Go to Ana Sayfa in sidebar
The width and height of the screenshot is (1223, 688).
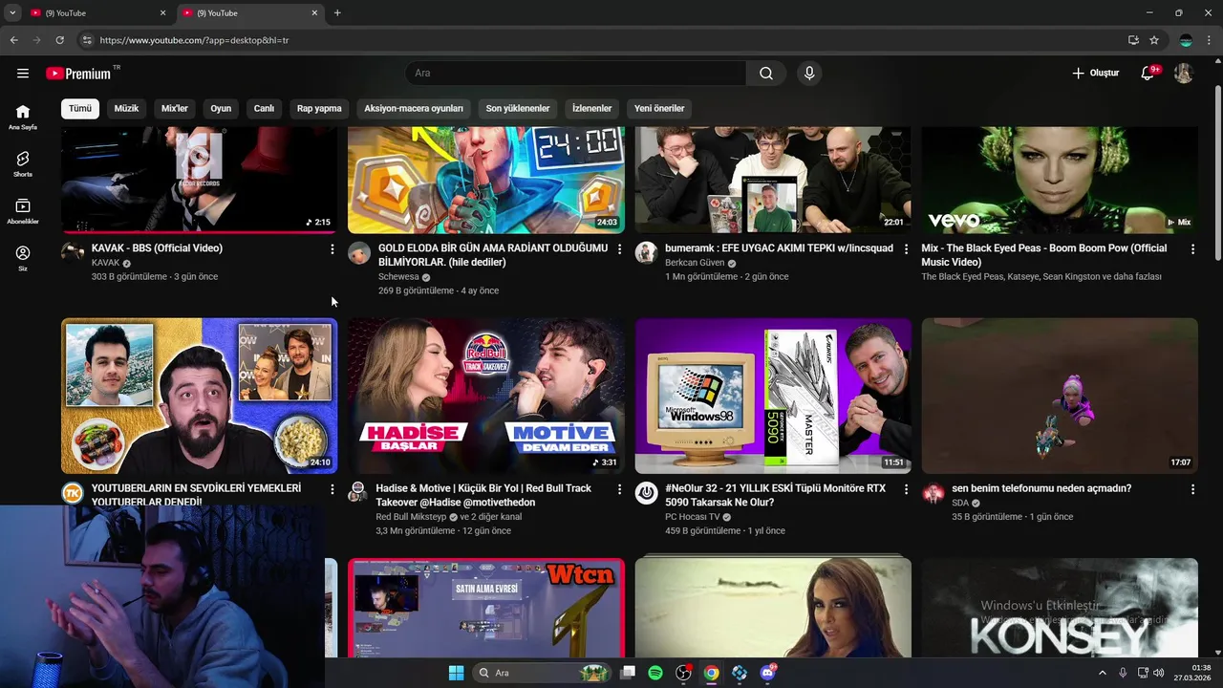click(23, 117)
